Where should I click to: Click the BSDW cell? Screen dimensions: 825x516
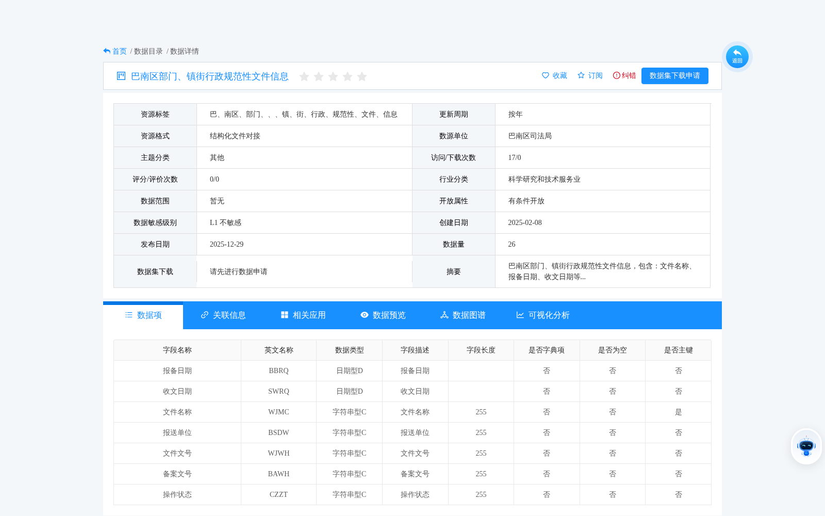pyautogui.click(x=279, y=433)
